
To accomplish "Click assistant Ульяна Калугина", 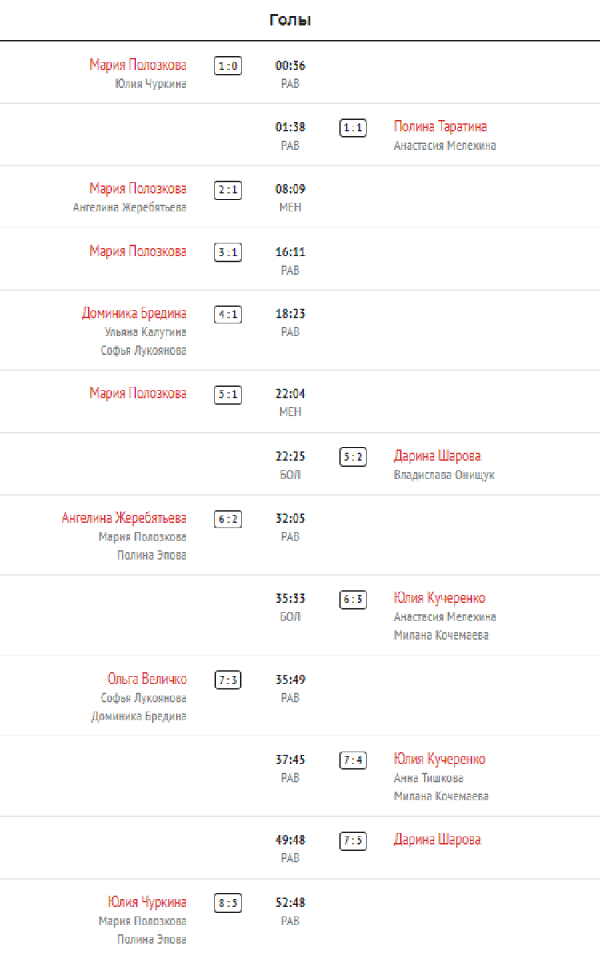I will [x=145, y=331].
